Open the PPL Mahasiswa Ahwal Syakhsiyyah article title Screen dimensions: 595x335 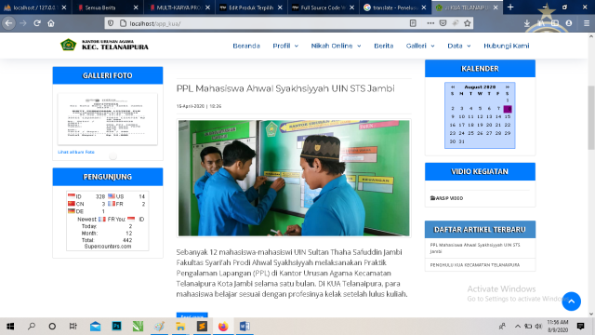pos(285,88)
